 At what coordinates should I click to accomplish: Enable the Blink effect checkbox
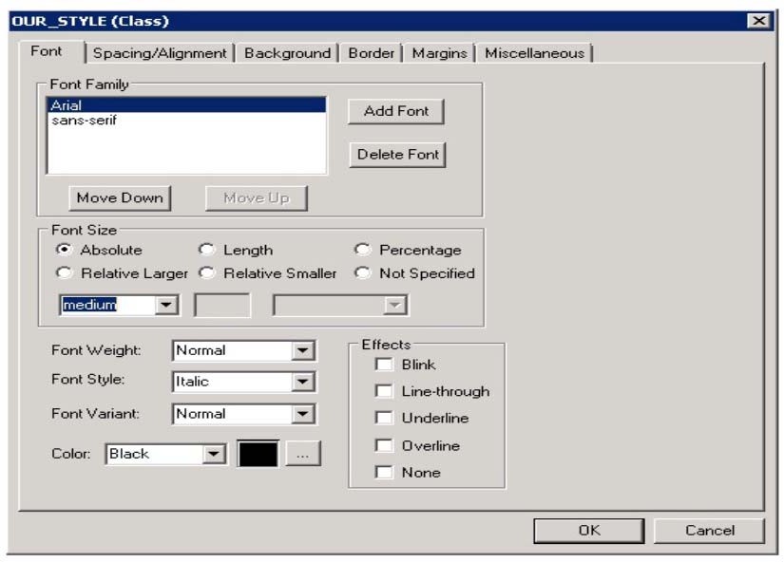[384, 365]
